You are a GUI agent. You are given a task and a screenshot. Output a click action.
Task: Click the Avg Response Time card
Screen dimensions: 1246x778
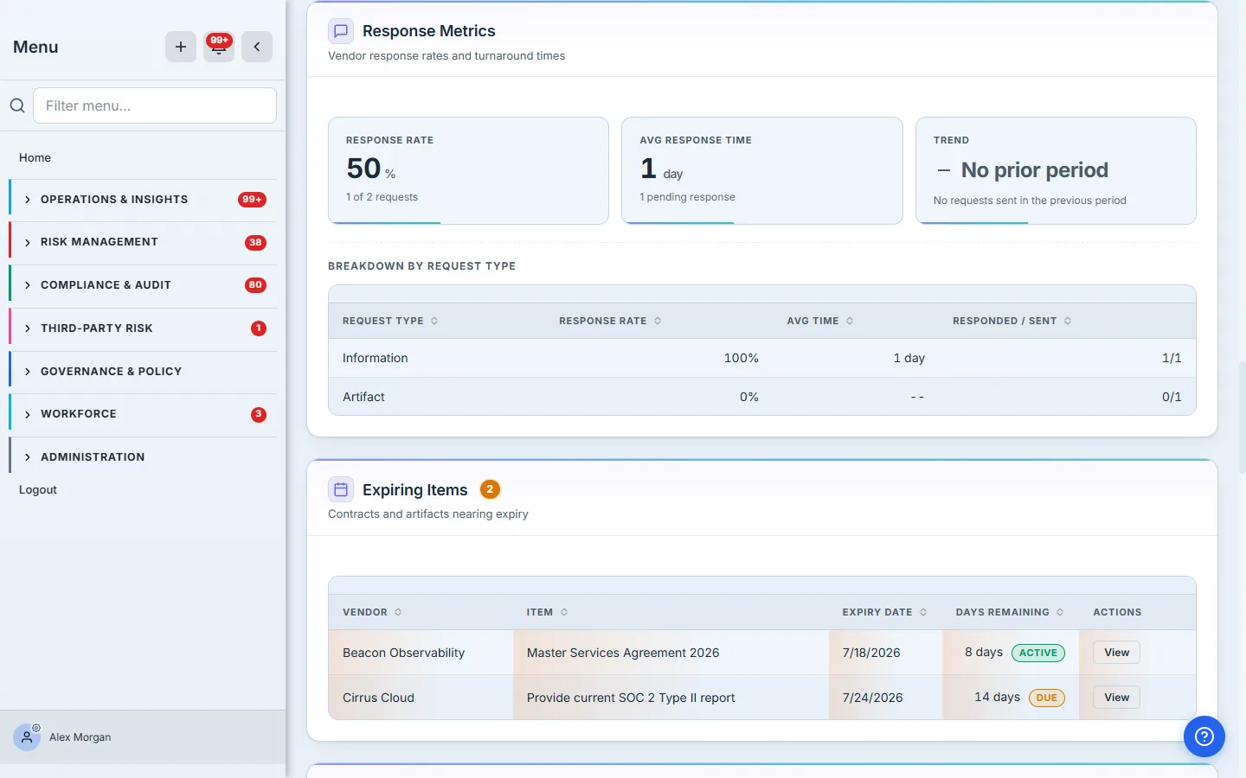(x=762, y=170)
